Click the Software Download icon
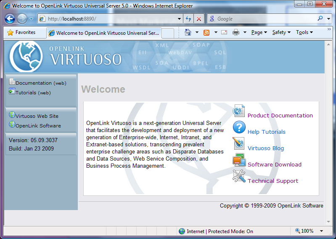The height and width of the screenshot is (239, 336). point(239,160)
